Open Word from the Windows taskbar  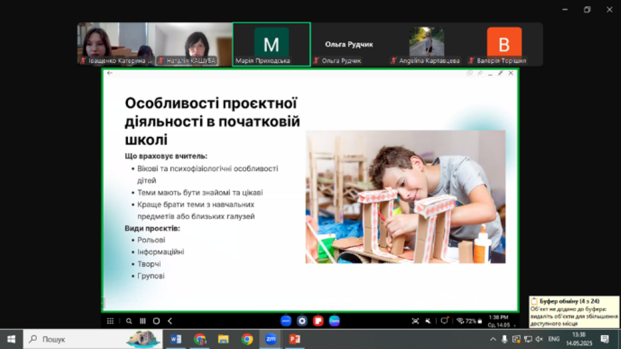(x=176, y=339)
